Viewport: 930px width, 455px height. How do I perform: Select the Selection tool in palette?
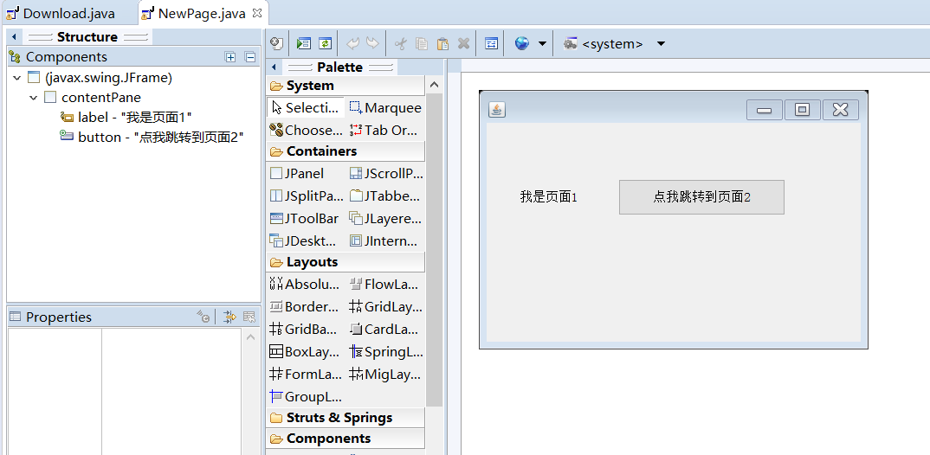point(306,108)
